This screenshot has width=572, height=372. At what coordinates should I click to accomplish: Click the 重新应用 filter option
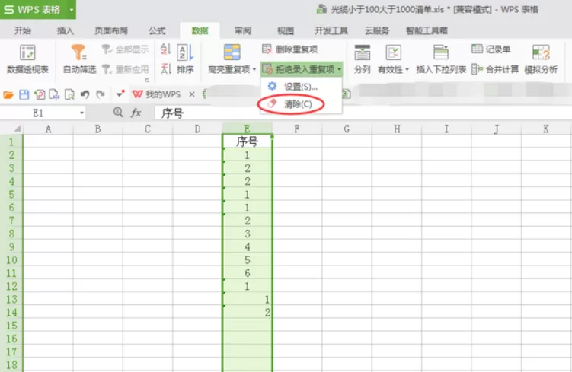pos(126,69)
